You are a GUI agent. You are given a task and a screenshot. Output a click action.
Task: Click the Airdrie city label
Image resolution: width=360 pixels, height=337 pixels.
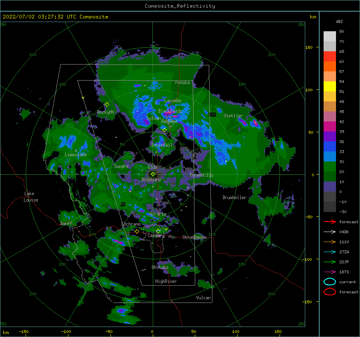tap(158, 214)
